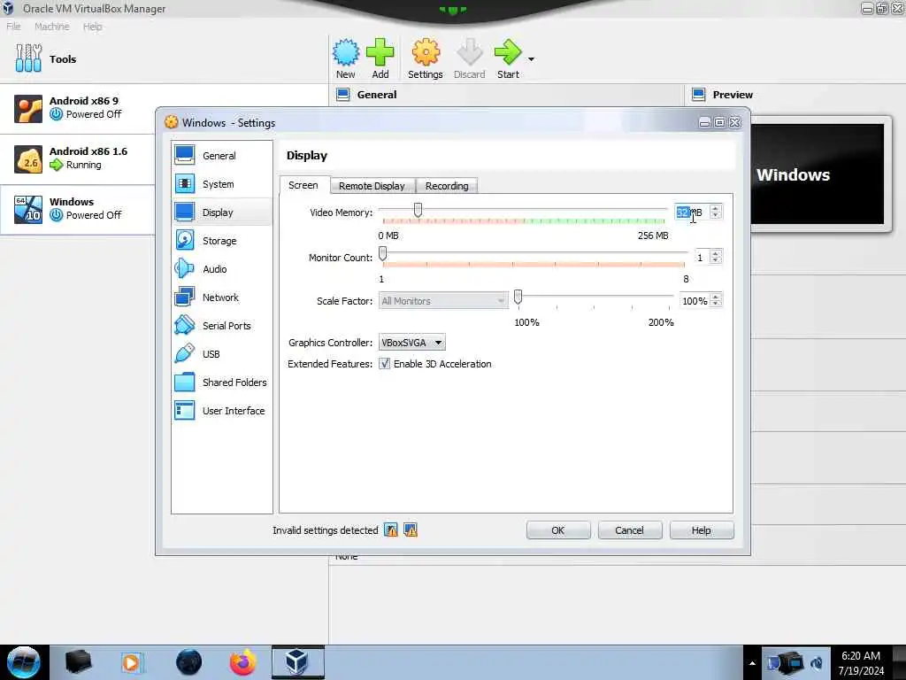The height and width of the screenshot is (680, 906).
Task: Select the Android x86 9 virtual machine
Action: tap(78, 108)
